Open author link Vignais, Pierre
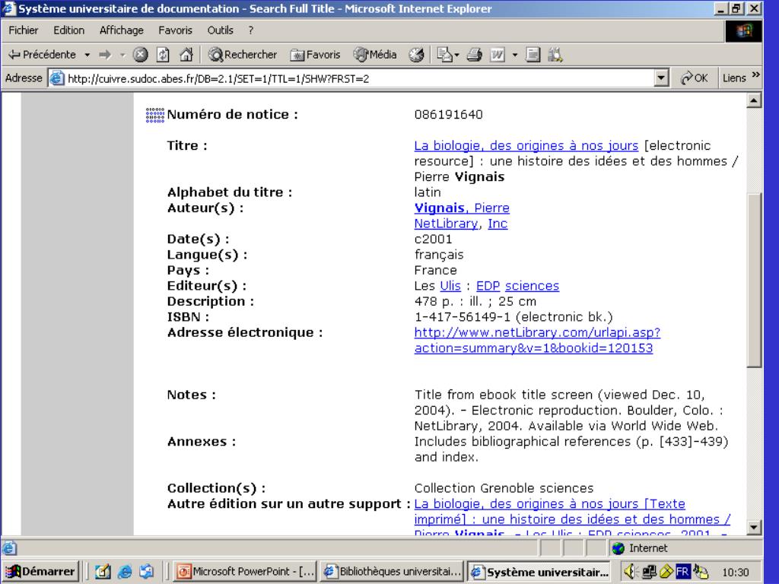The height and width of the screenshot is (584, 779). 462,208
